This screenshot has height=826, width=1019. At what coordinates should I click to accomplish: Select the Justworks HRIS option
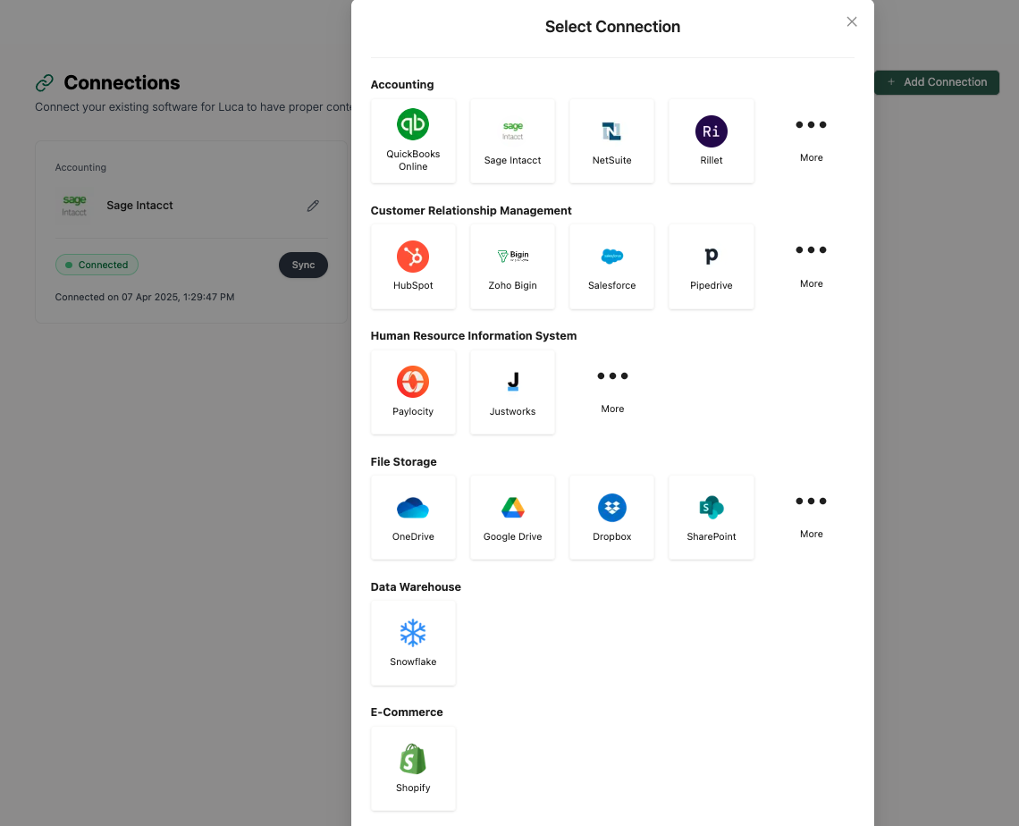coord(512,392)
